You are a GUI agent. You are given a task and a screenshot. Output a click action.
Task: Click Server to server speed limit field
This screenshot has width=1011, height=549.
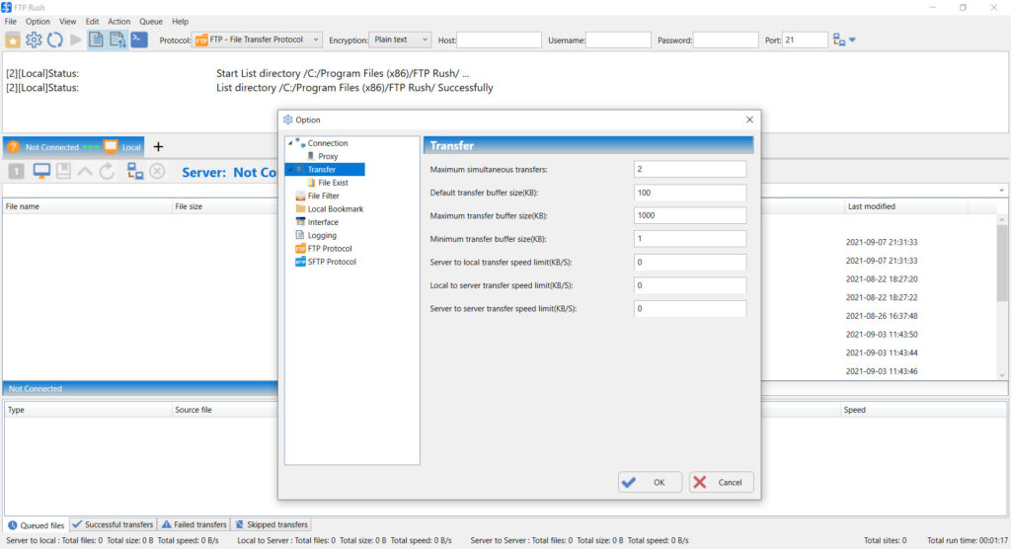coord(690,308)
